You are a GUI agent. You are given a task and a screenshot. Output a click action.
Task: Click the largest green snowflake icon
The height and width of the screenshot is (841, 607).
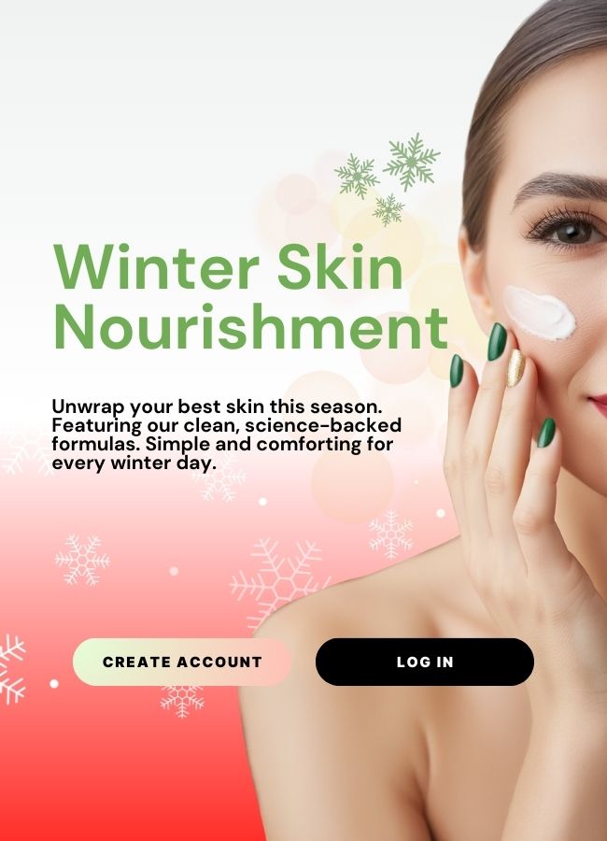pyautogui.click(x=411, y=162)
